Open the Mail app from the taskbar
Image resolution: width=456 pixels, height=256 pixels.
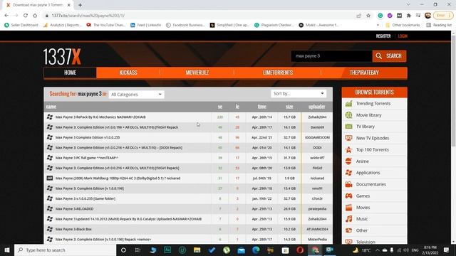pyautogui.click(x=241, y=250)
